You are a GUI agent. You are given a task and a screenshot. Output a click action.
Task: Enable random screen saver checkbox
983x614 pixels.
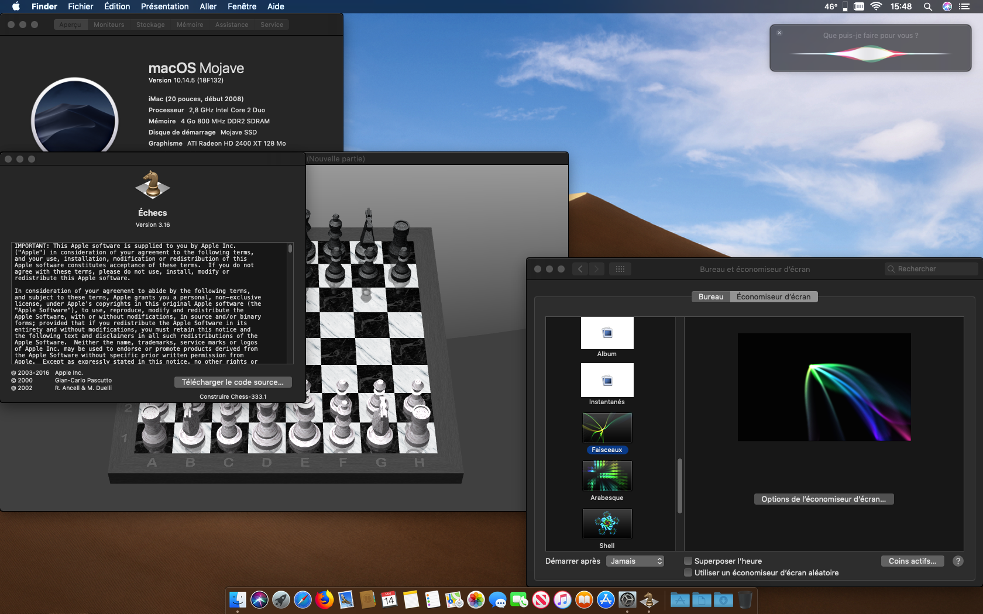click(688, 572)
